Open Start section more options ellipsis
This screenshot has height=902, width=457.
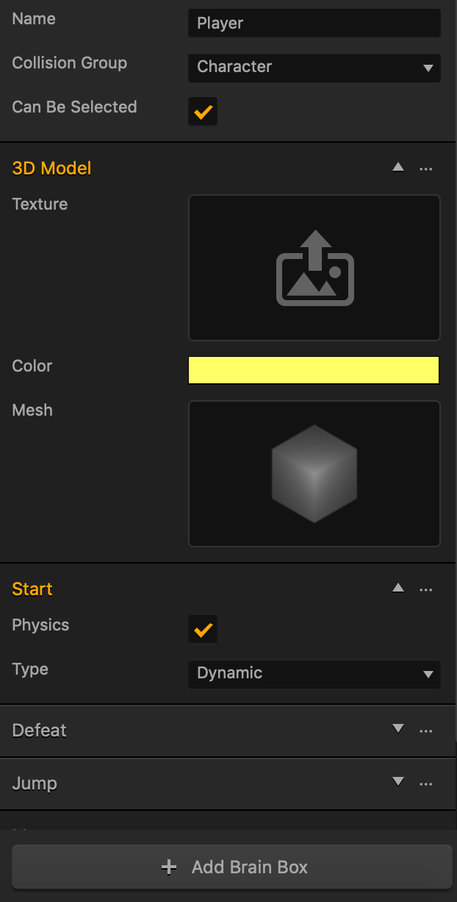coord(426,589)
